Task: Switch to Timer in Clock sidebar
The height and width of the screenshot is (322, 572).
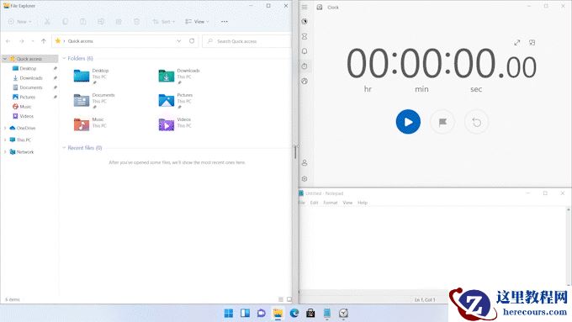Action: pyautogui.click(x=305, y=36)
